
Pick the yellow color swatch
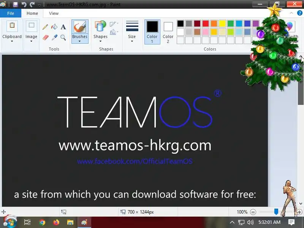[222, 24]
